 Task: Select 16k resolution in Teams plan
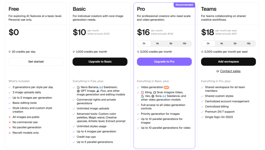click(x=249, y=43)
